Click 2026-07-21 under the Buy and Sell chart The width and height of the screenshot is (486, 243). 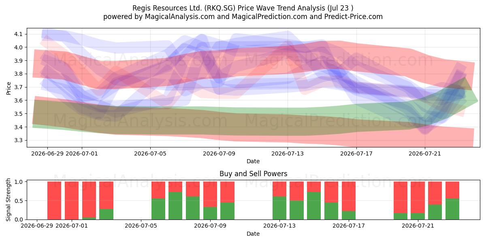(x=418, y=226)
